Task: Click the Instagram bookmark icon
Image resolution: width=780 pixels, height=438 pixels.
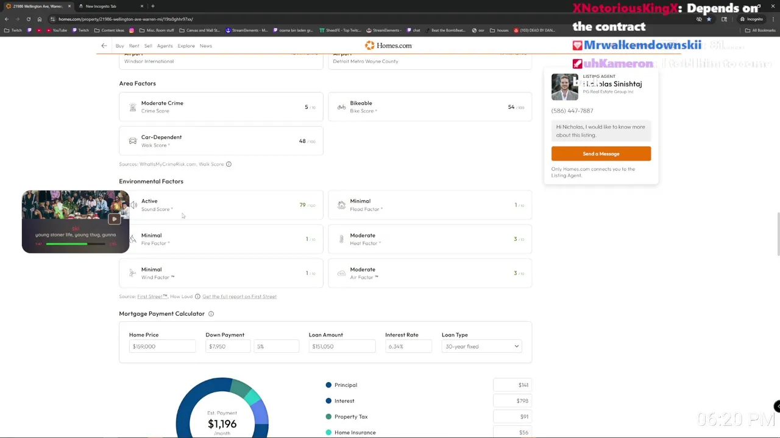Action: point(132,30)
